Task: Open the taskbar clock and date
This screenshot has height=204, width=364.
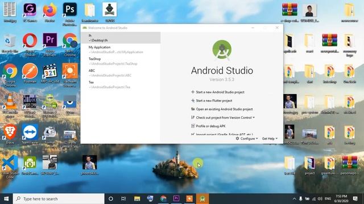Action: tap(341, 199)
